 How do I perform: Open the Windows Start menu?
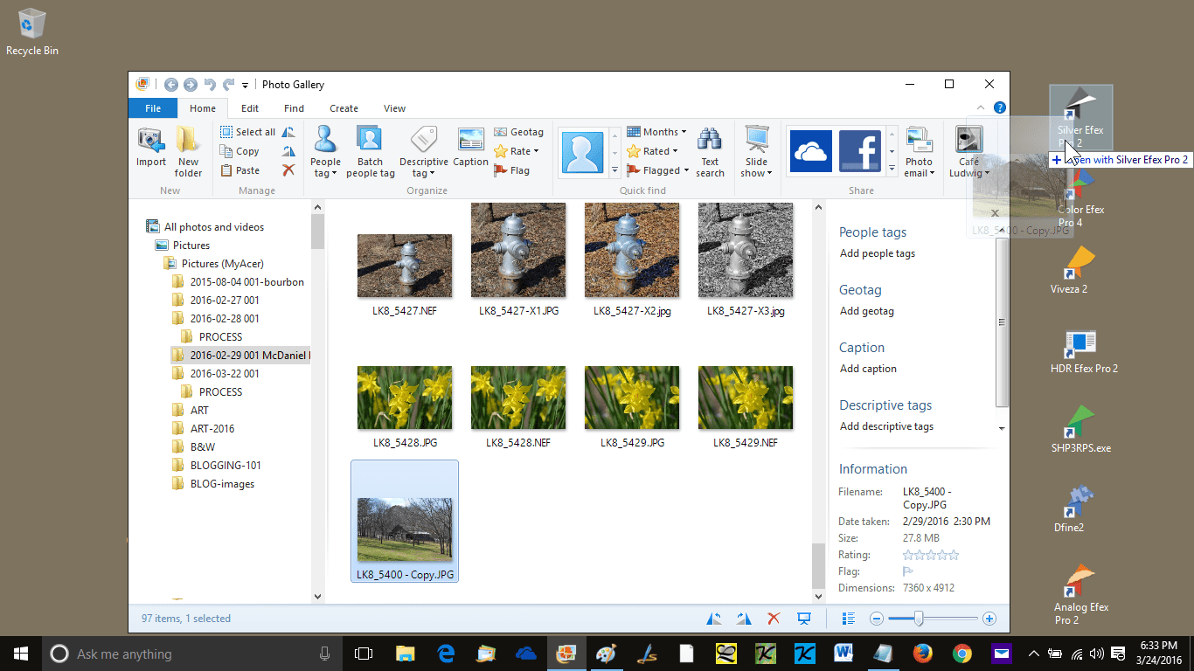[21, 654]
